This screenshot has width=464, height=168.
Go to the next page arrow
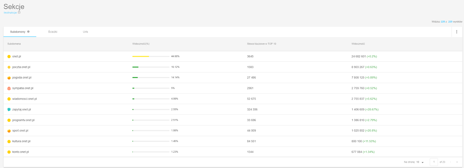(x=457, y=162)
